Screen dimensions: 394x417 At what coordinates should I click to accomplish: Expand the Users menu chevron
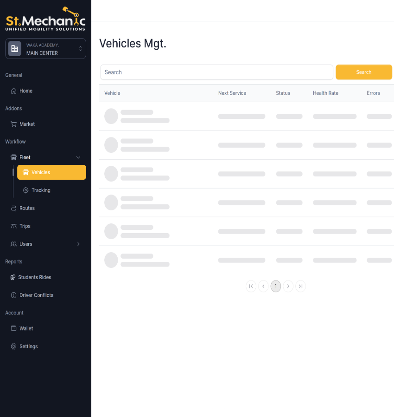(x=78, y=244)
